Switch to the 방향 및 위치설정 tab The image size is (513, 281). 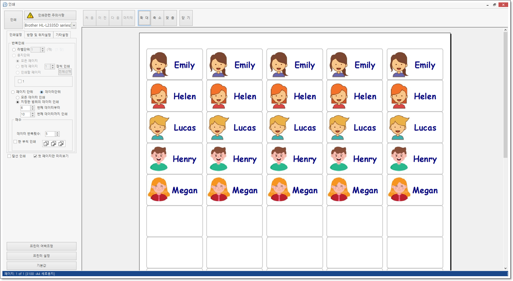pos(39,35)
